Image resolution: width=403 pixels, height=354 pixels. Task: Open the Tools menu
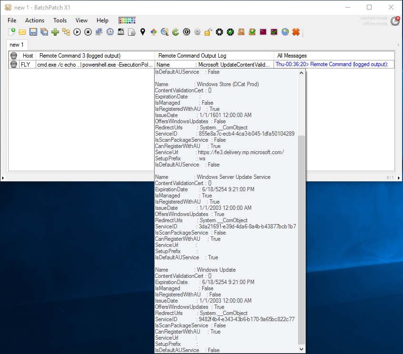click(60, 20)
